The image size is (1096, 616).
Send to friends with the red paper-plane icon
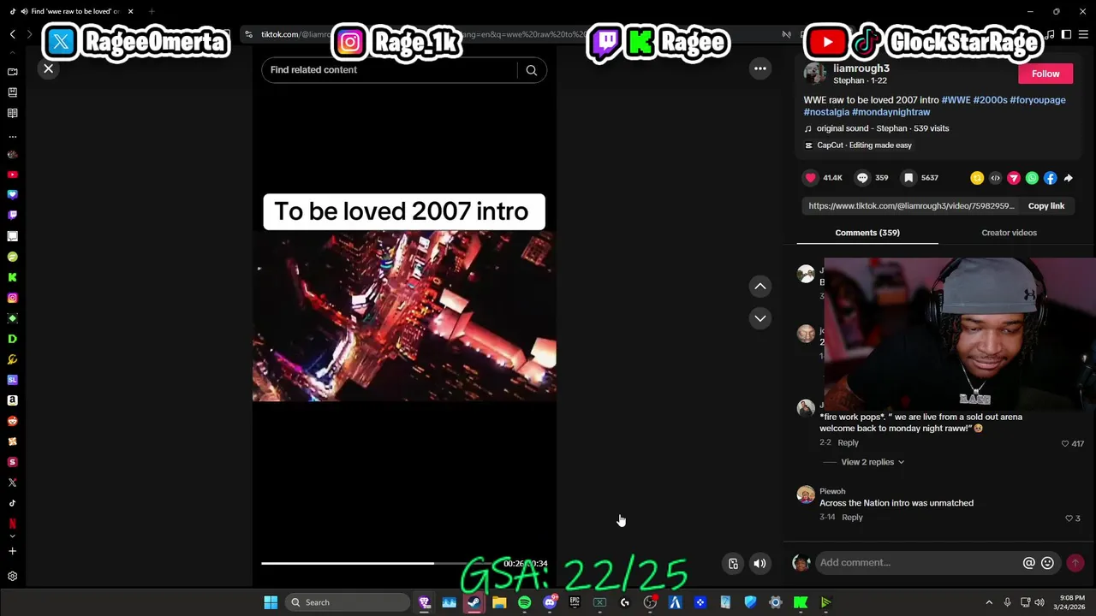(1014, 178)
